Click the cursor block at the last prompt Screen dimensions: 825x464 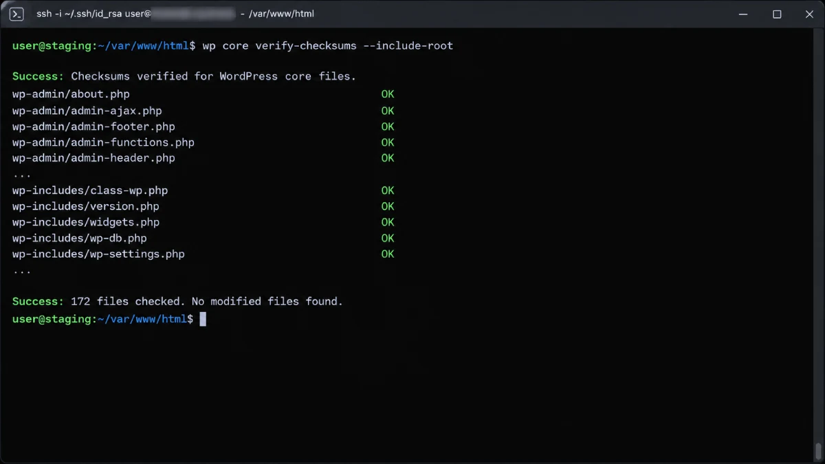coord(203,319)
